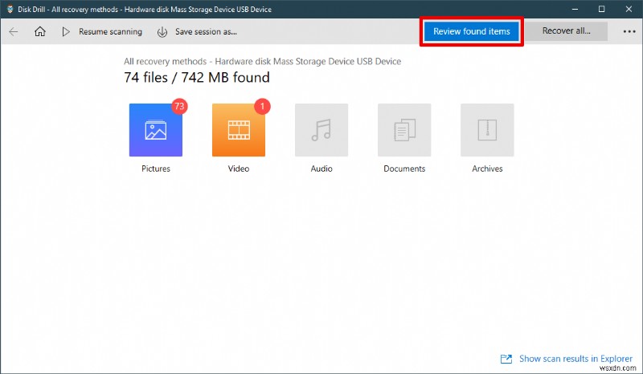Click the 73 badge on Pictures
Image resolution: width=643 pixels, height=374 pixels.
pyautogui.click(x=179, y=106)
